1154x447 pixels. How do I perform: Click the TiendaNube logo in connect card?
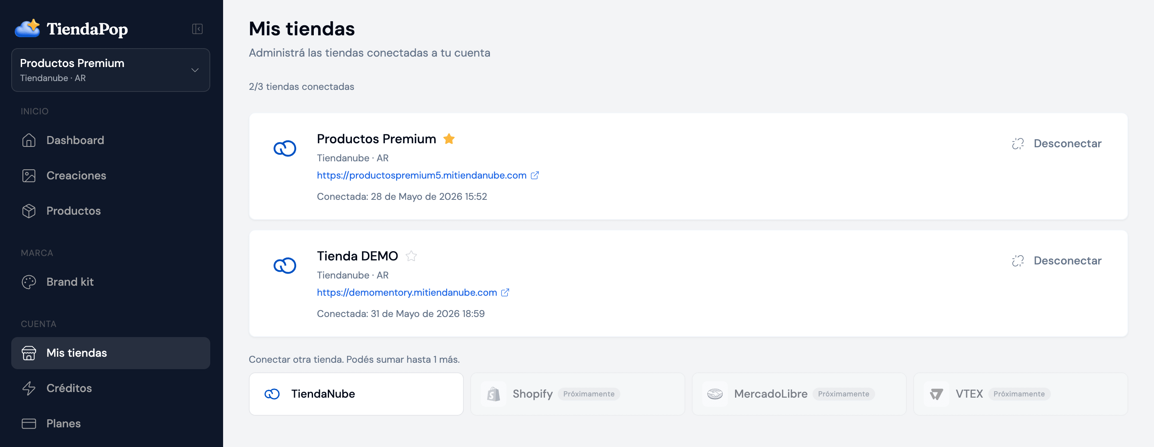(x=272, y=394)
